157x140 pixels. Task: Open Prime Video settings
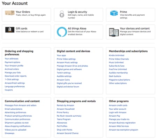pyautogui.click(x=66, y=59)
